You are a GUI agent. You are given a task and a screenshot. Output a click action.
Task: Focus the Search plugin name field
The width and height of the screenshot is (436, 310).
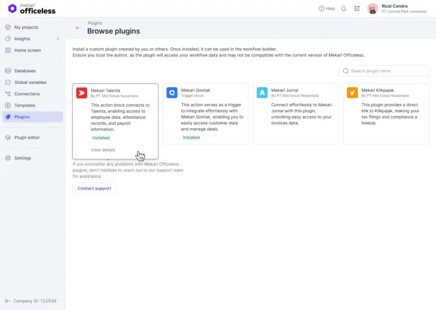(384, 71)
